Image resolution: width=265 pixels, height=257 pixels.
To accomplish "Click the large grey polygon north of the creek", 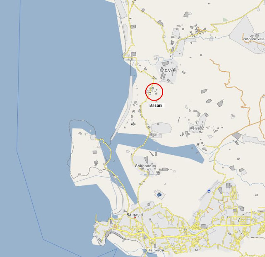I will [161, 128].
